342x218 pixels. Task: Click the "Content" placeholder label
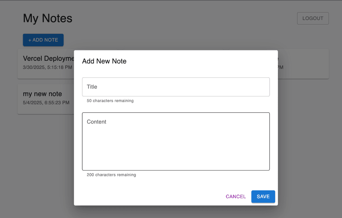coord(96,122)
